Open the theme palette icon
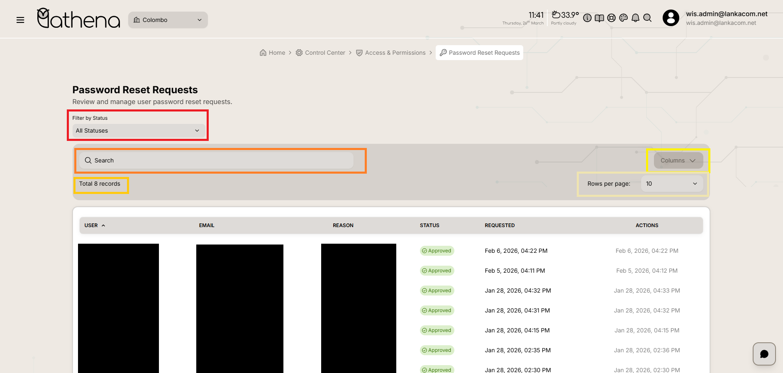Image resolution: width=783 pixels, height=373 pixels. [623, 18]
